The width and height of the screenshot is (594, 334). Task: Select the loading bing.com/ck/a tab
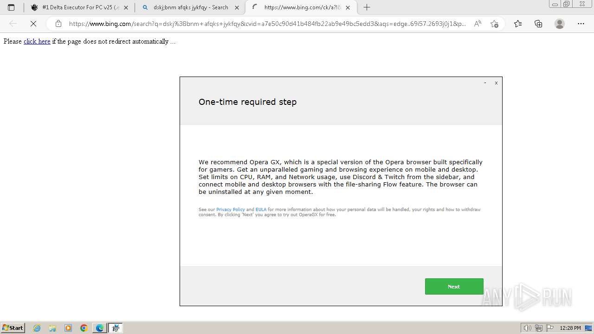click(302, 7)
